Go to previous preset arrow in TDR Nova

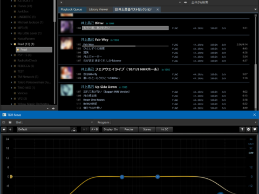pyautogui.click(x=4, y=129)
